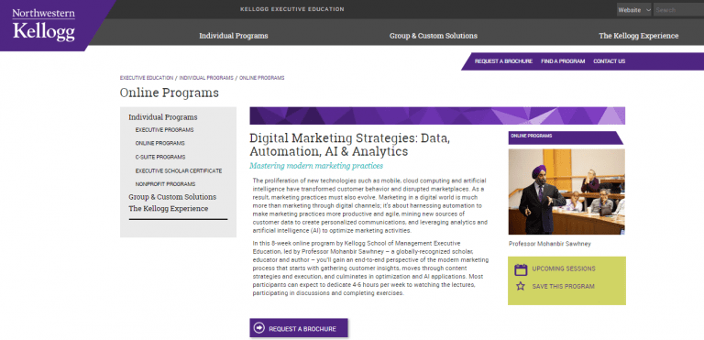Screen dimensions: 704x340
Task: Open The Kellogg Experience top menu
Action: coord(638,36)
